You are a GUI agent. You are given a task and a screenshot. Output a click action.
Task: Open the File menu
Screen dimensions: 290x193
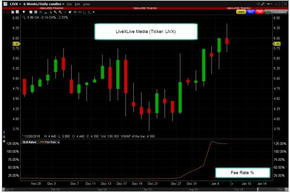(69, 4)
